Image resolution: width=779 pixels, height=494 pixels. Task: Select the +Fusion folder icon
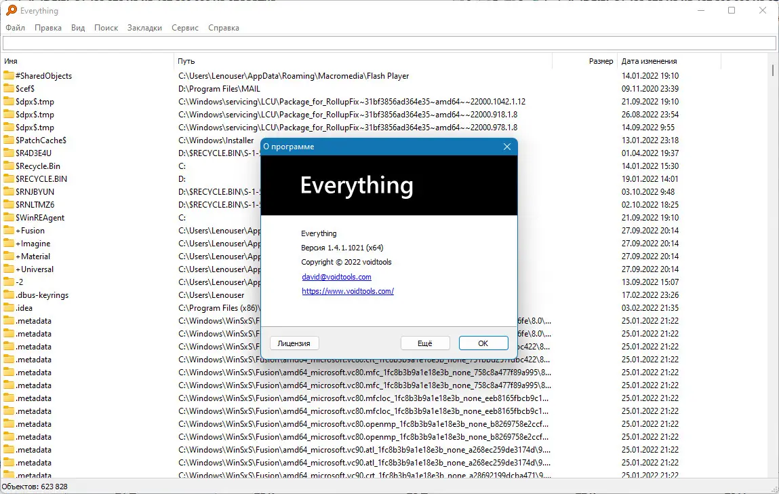(8, 230)
